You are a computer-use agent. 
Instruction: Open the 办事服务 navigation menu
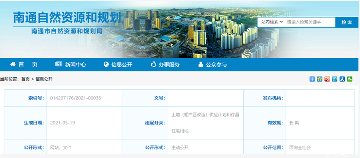169,65
